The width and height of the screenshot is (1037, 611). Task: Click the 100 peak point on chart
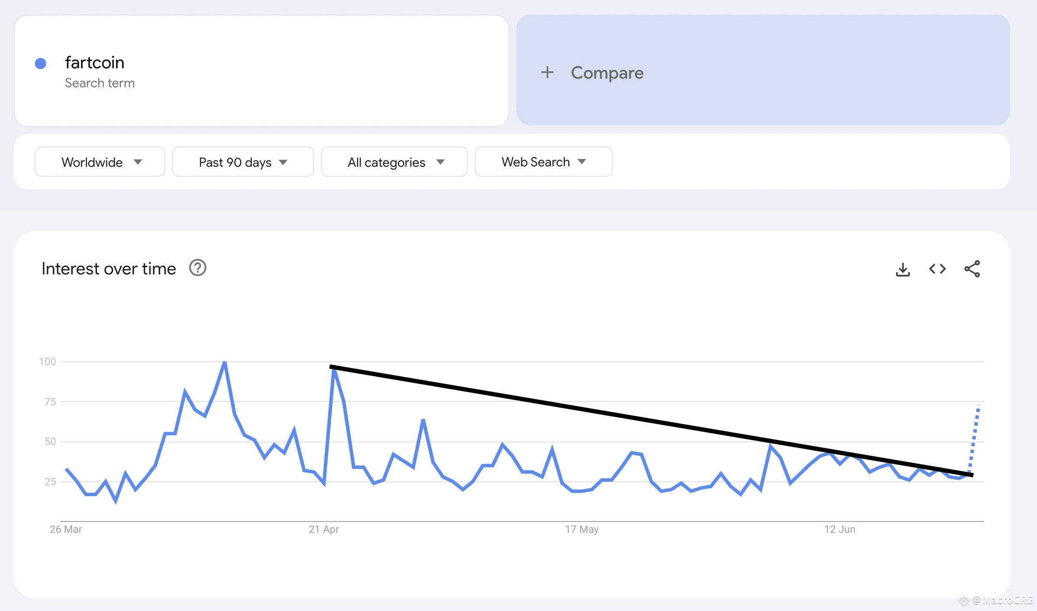pyautogui.click(x=224, y=363)
